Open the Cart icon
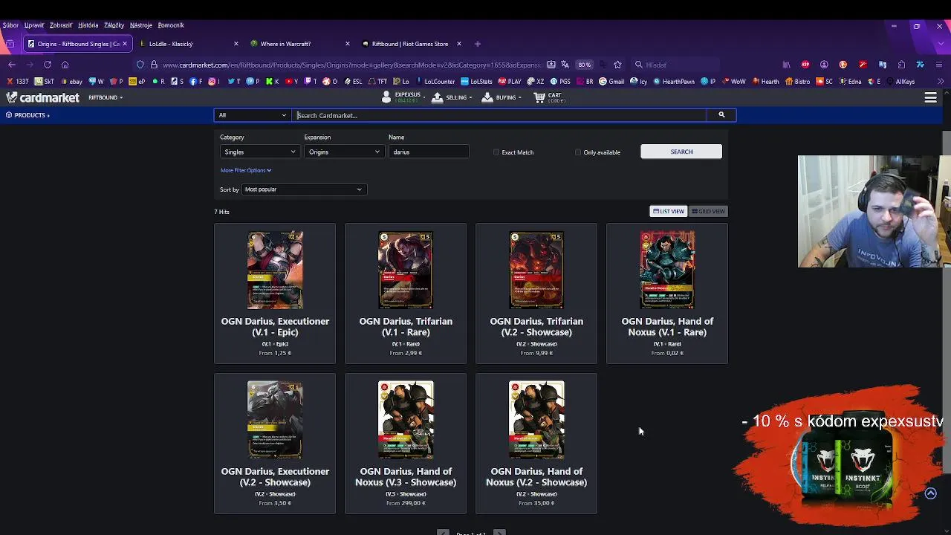The height and width of the screenshot is (535, 951). (x=539, y=97)
